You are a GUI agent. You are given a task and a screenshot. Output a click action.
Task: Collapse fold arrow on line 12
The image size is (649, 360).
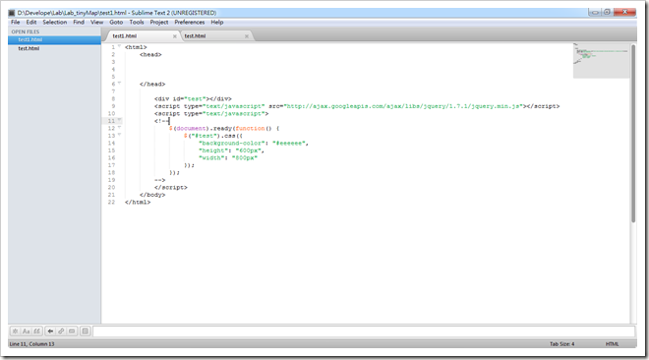pyautogui.click(x=119, y=128)
